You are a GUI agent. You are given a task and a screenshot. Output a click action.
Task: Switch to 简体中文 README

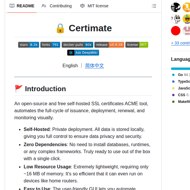pos(94,66)
